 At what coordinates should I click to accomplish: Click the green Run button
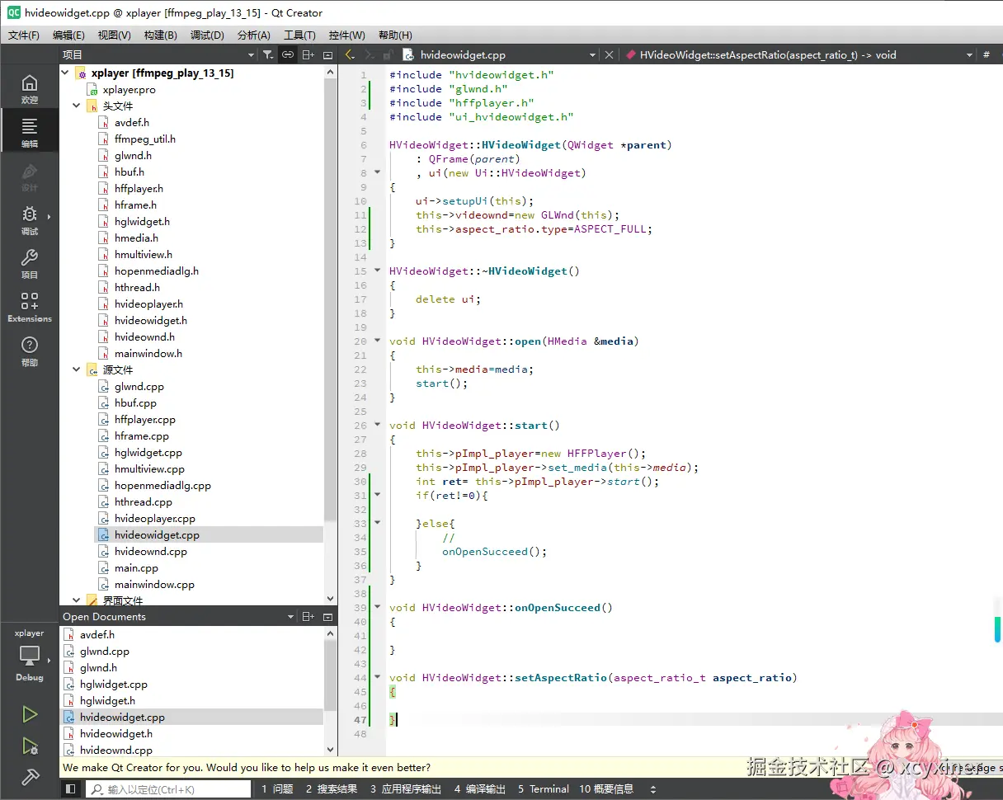click(30, 713)
